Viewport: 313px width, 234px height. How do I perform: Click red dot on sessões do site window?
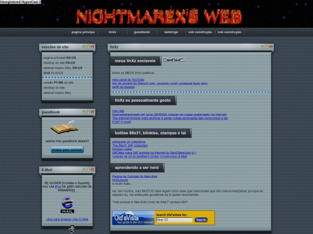[x=92, y=47]
